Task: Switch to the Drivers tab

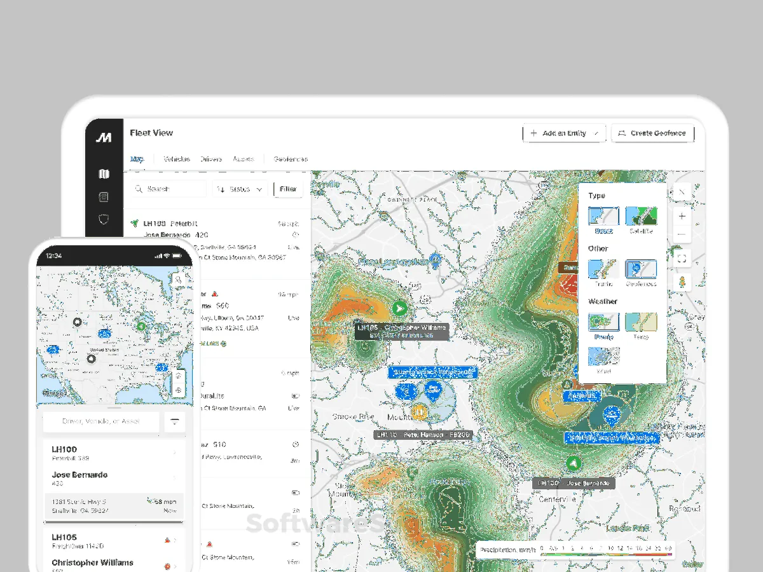Action: point(211,159)
